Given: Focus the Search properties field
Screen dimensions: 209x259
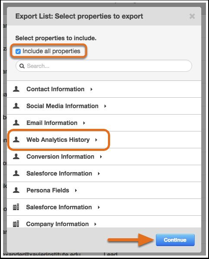Looking at the screenshot, I should 104,66.
